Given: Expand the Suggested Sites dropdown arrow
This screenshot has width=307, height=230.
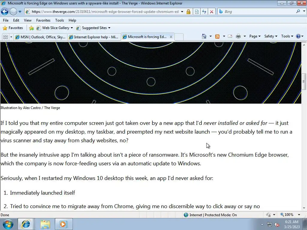Looking at the screenshot, I should 109,28.
